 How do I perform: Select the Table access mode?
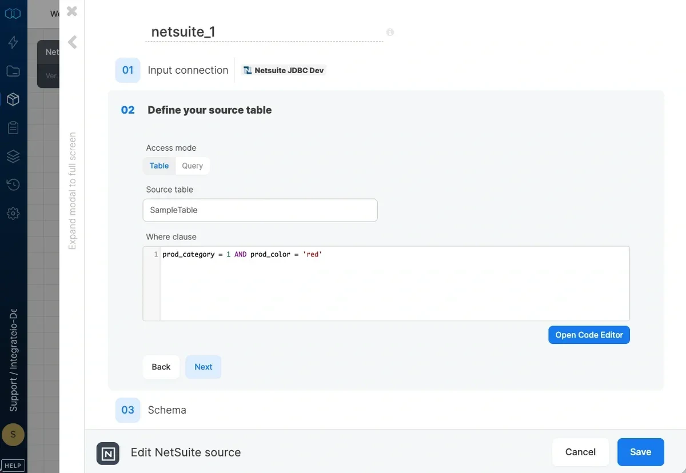click(x=158, y=165)
